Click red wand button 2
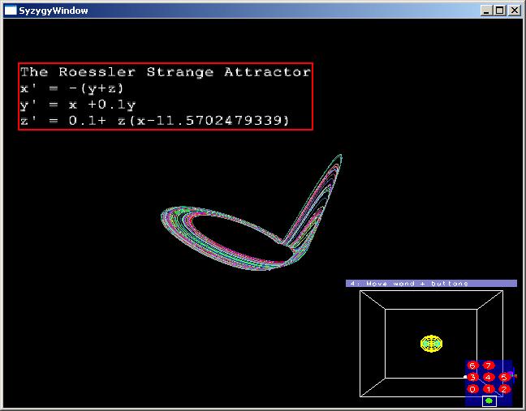Image resolution: width=526 pixels, height=411 pixels. click(504, 389)
